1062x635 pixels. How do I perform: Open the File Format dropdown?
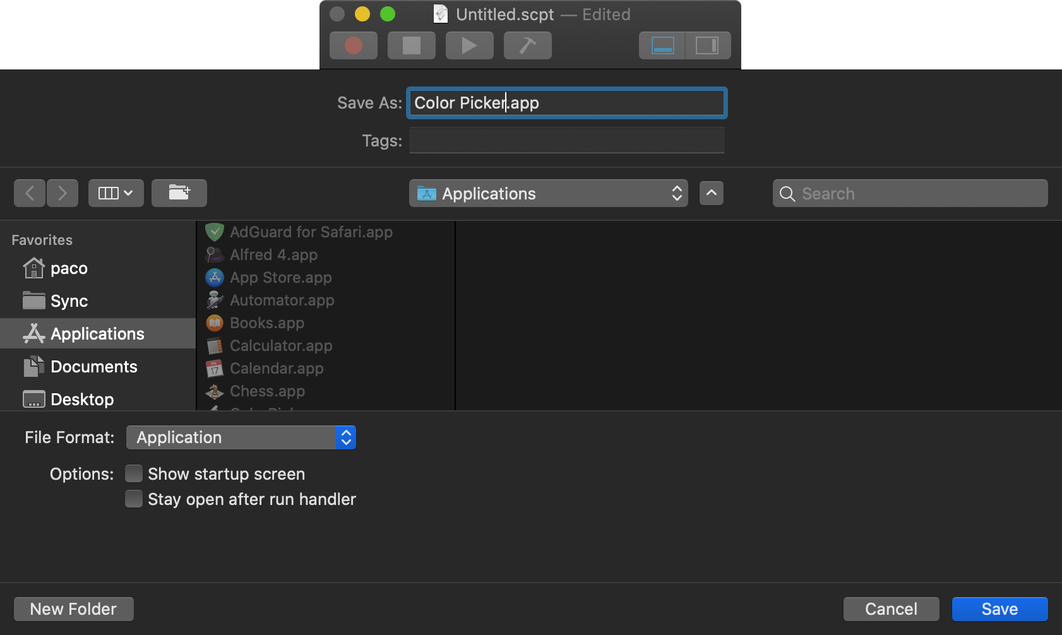[x=241, y=437]
